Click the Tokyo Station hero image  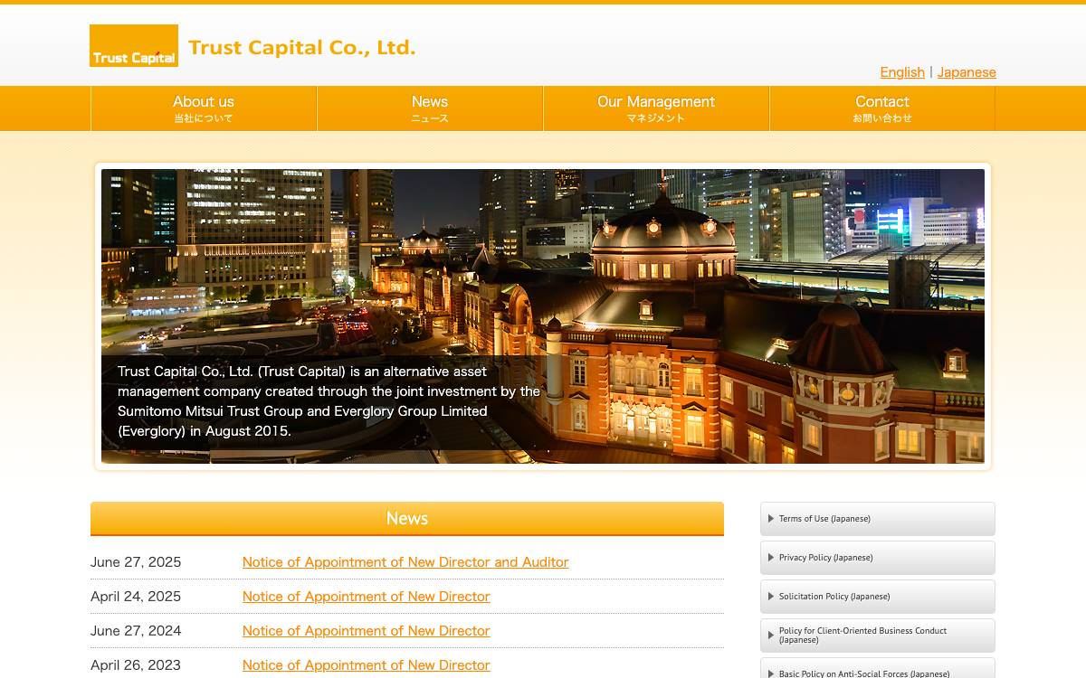tap(543, 316)
